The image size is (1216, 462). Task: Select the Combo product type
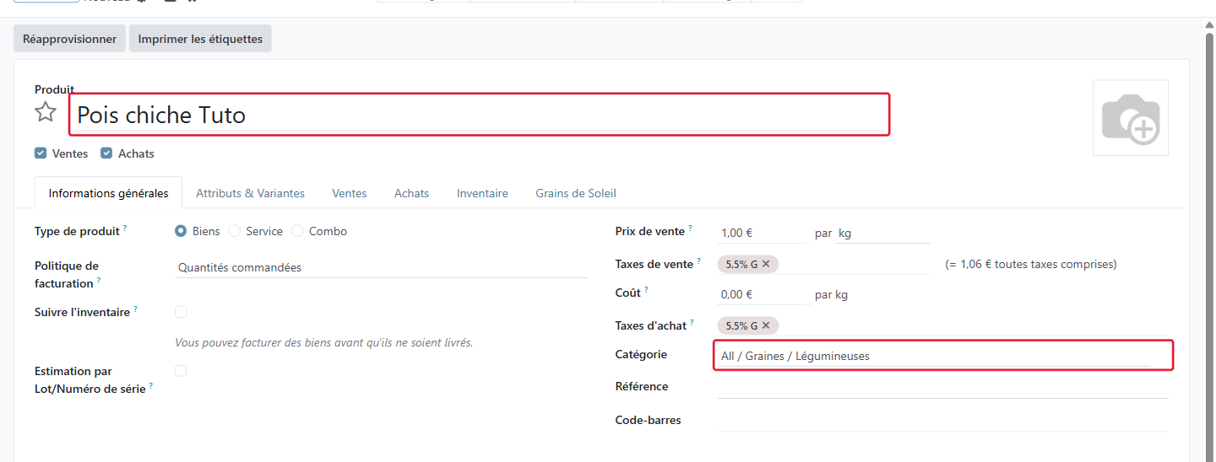(x=297, y=231)
